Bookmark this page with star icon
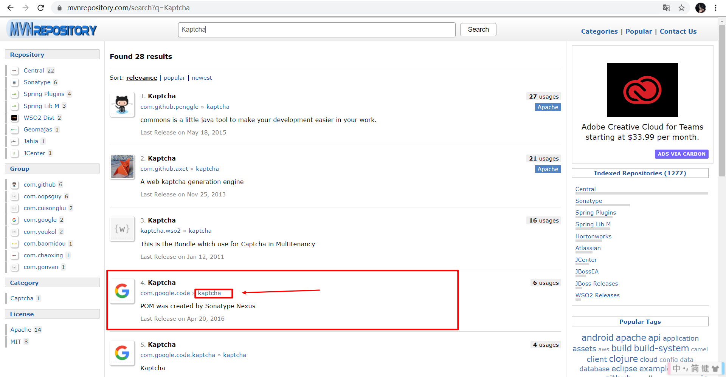This screenshot has height=377, width=726. pyautogui.click(x=681, y=8)
